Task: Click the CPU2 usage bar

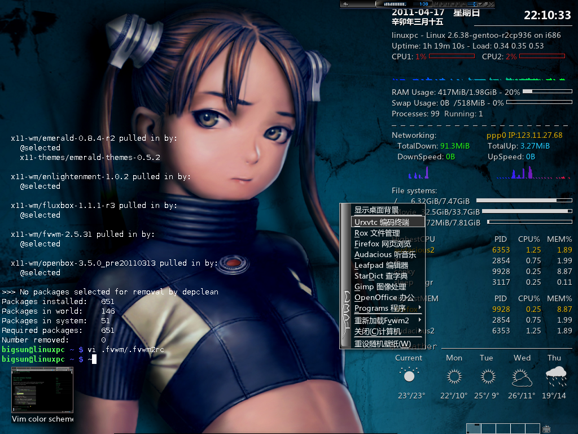Action: point(542,56)
